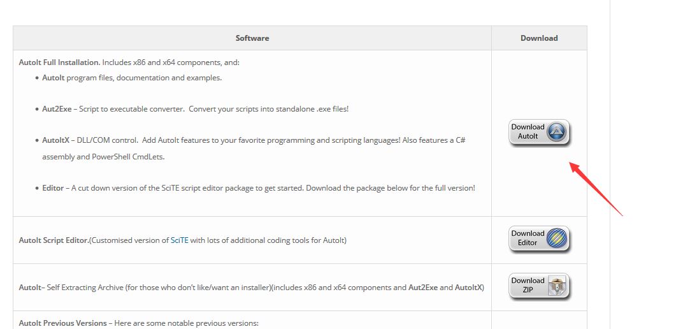Open the SciTE hyperlink
This screenshot has width=676, height=329.
(180, 240)
